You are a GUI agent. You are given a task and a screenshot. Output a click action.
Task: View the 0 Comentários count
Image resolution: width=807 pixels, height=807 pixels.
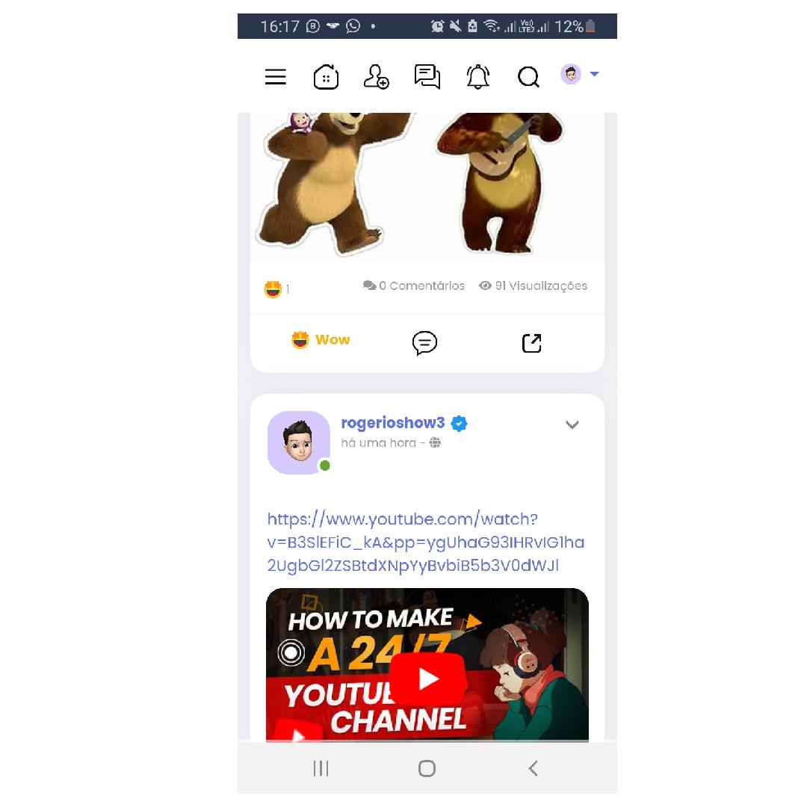pyautogui.click(x=414, y=285)
